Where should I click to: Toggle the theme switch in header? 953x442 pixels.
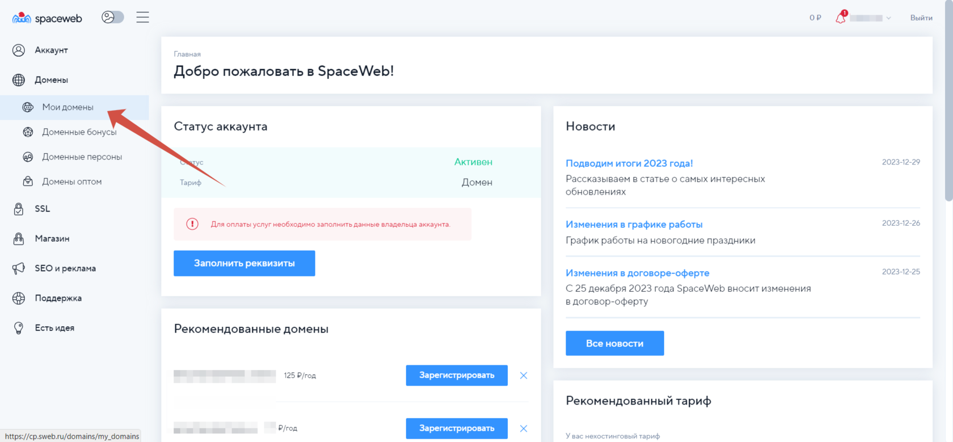point(112,17)
